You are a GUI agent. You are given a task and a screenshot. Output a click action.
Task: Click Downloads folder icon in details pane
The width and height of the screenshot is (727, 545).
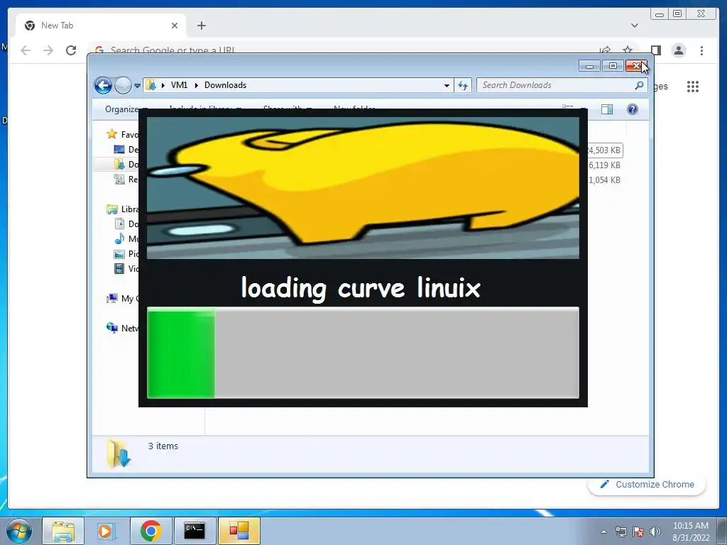pyautogui.click(x=119, y=453)
